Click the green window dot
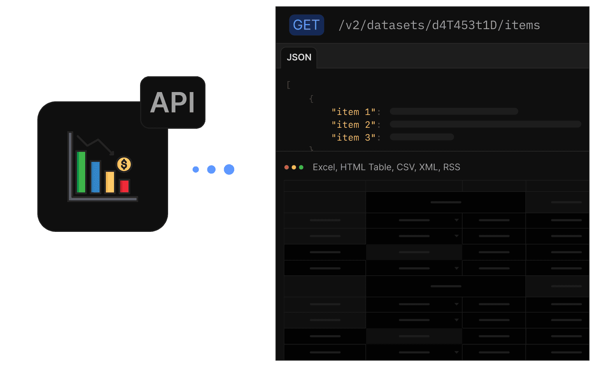The width and height of the screenshot is (607, 367). click(301, 167)
